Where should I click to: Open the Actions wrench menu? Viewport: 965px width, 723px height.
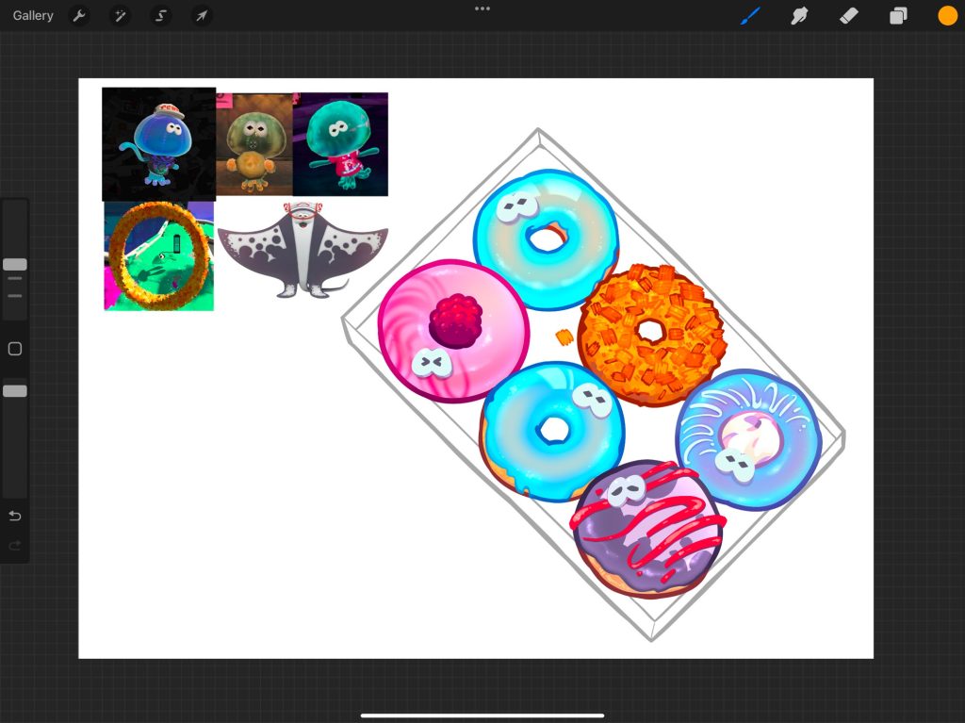[x=79, y=15]
